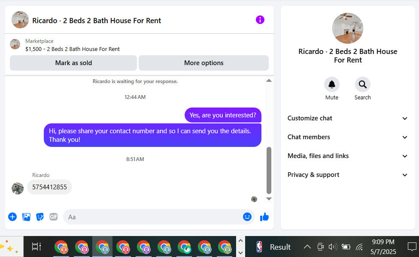Click the '8:51 AM' timestamp

[x=135, y=159]
